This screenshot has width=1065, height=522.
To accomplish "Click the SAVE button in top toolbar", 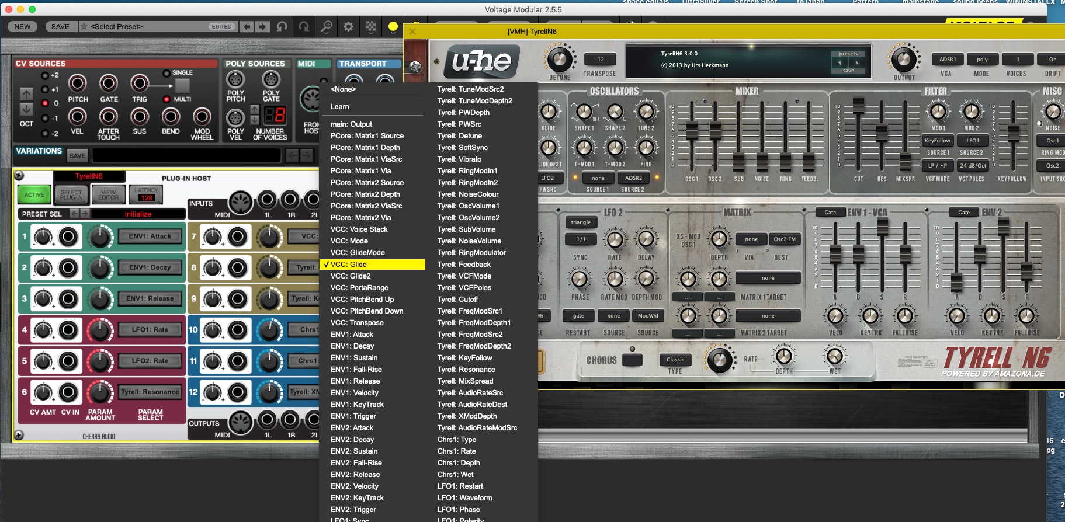I will [x=60, y=26].
